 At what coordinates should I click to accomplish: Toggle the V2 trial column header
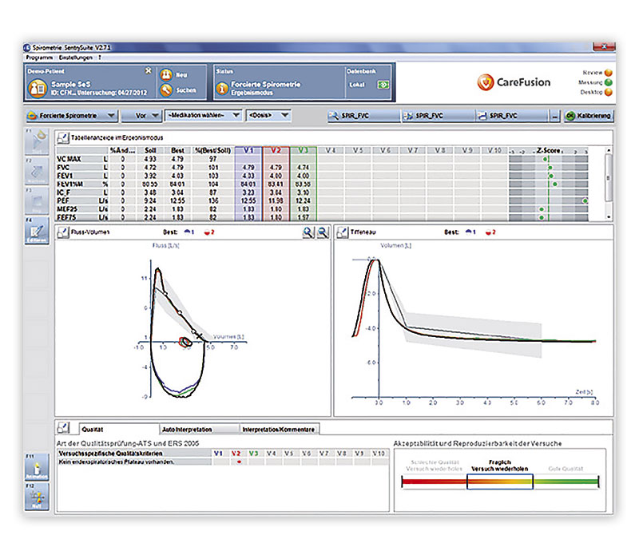tap(276, 150)
